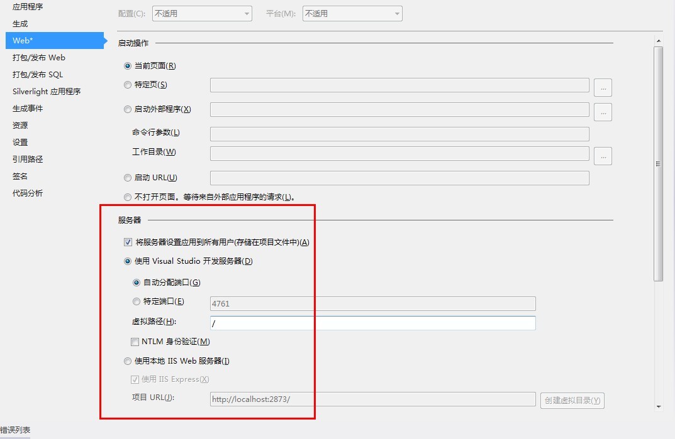Click the port field showing 4761
Screen dimensions: 675x439
373,303
